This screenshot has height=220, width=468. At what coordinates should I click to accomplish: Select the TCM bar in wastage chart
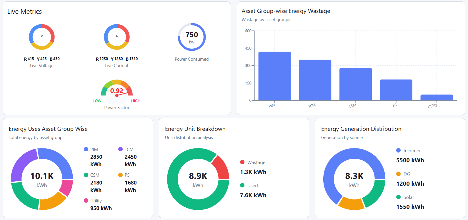coord(315,80)
